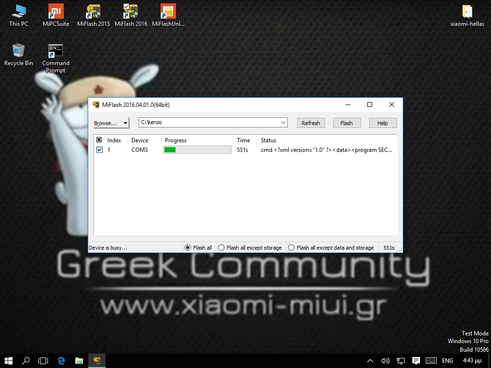
Task: Expand the C:\kenzo path dropdown
Action: click(283, 123)
